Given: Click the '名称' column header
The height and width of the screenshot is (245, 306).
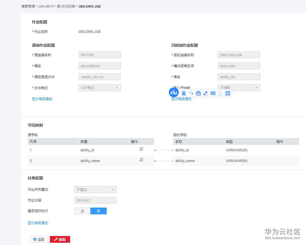Looking at the screenshot, I should pyautogui.click(x=179, y=141).
